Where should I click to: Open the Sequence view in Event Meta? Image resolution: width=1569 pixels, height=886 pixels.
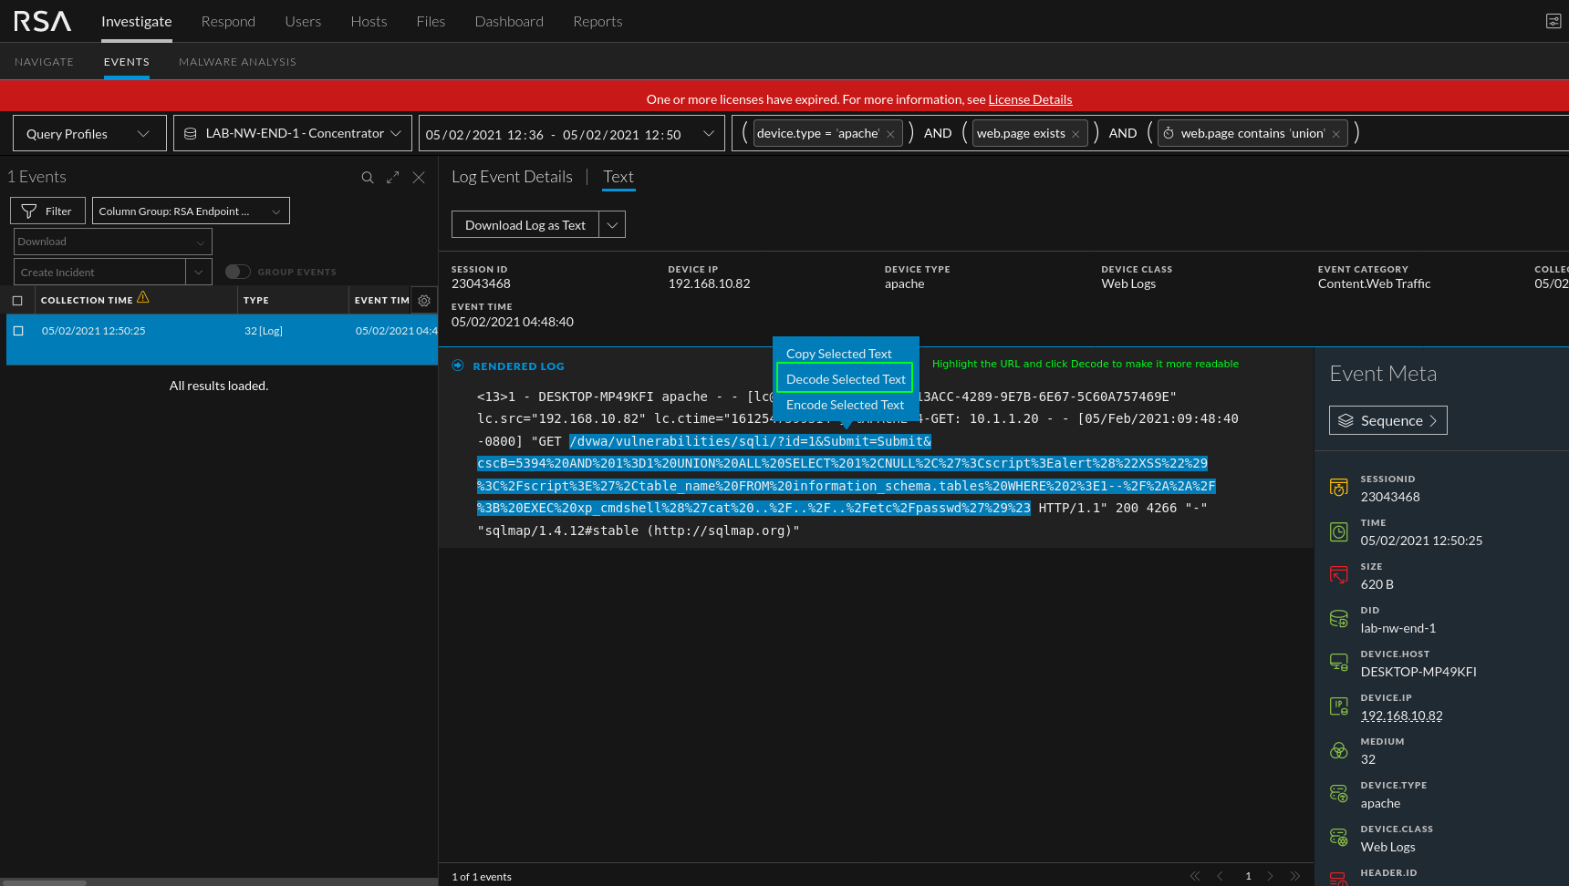pyautogui.click(x=1387, y=420)
